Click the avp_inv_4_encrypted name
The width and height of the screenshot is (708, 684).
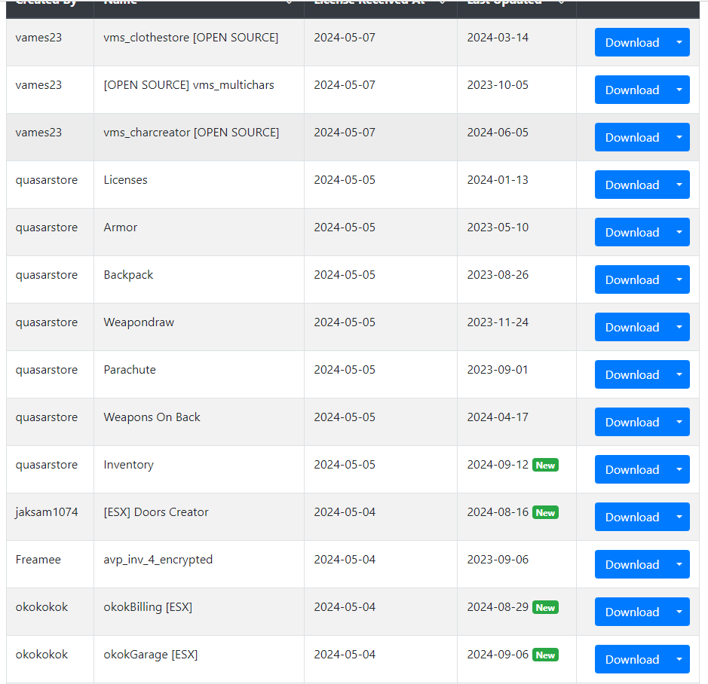click(x=158, y=560)
